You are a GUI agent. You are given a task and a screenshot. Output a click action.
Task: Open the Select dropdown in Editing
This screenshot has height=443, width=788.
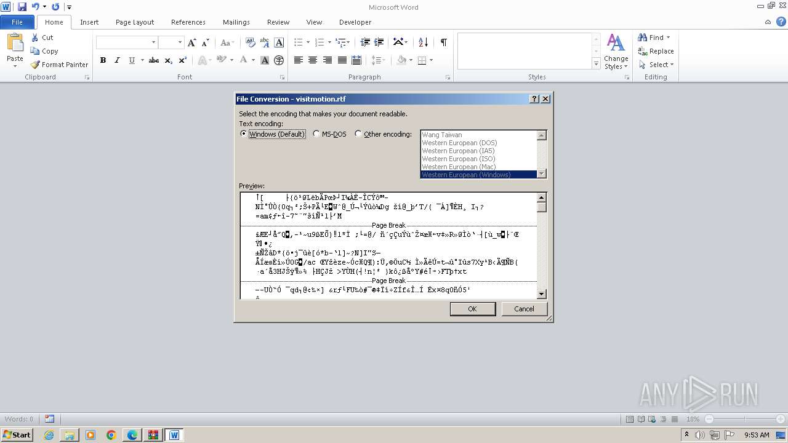point(672,65)
